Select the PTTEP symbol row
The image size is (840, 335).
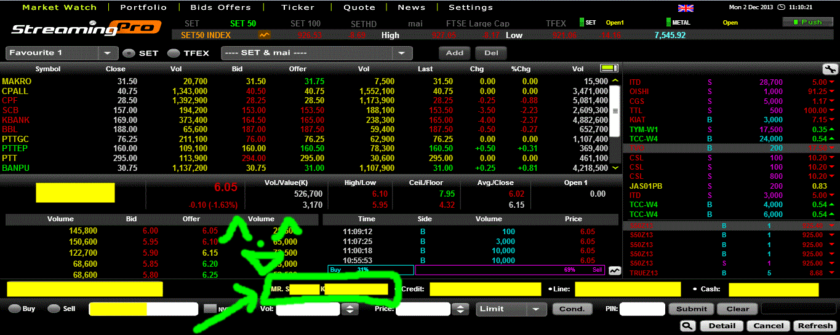tap(306, 148)
